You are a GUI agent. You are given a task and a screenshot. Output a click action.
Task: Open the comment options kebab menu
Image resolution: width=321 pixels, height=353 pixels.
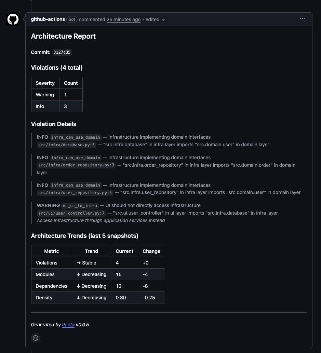click(302, 19)
